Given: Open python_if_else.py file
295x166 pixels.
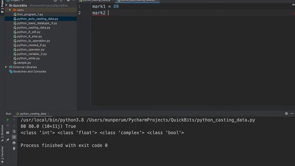Looking at the screenshot, I should pyautogui.click(x=29, y=36).
